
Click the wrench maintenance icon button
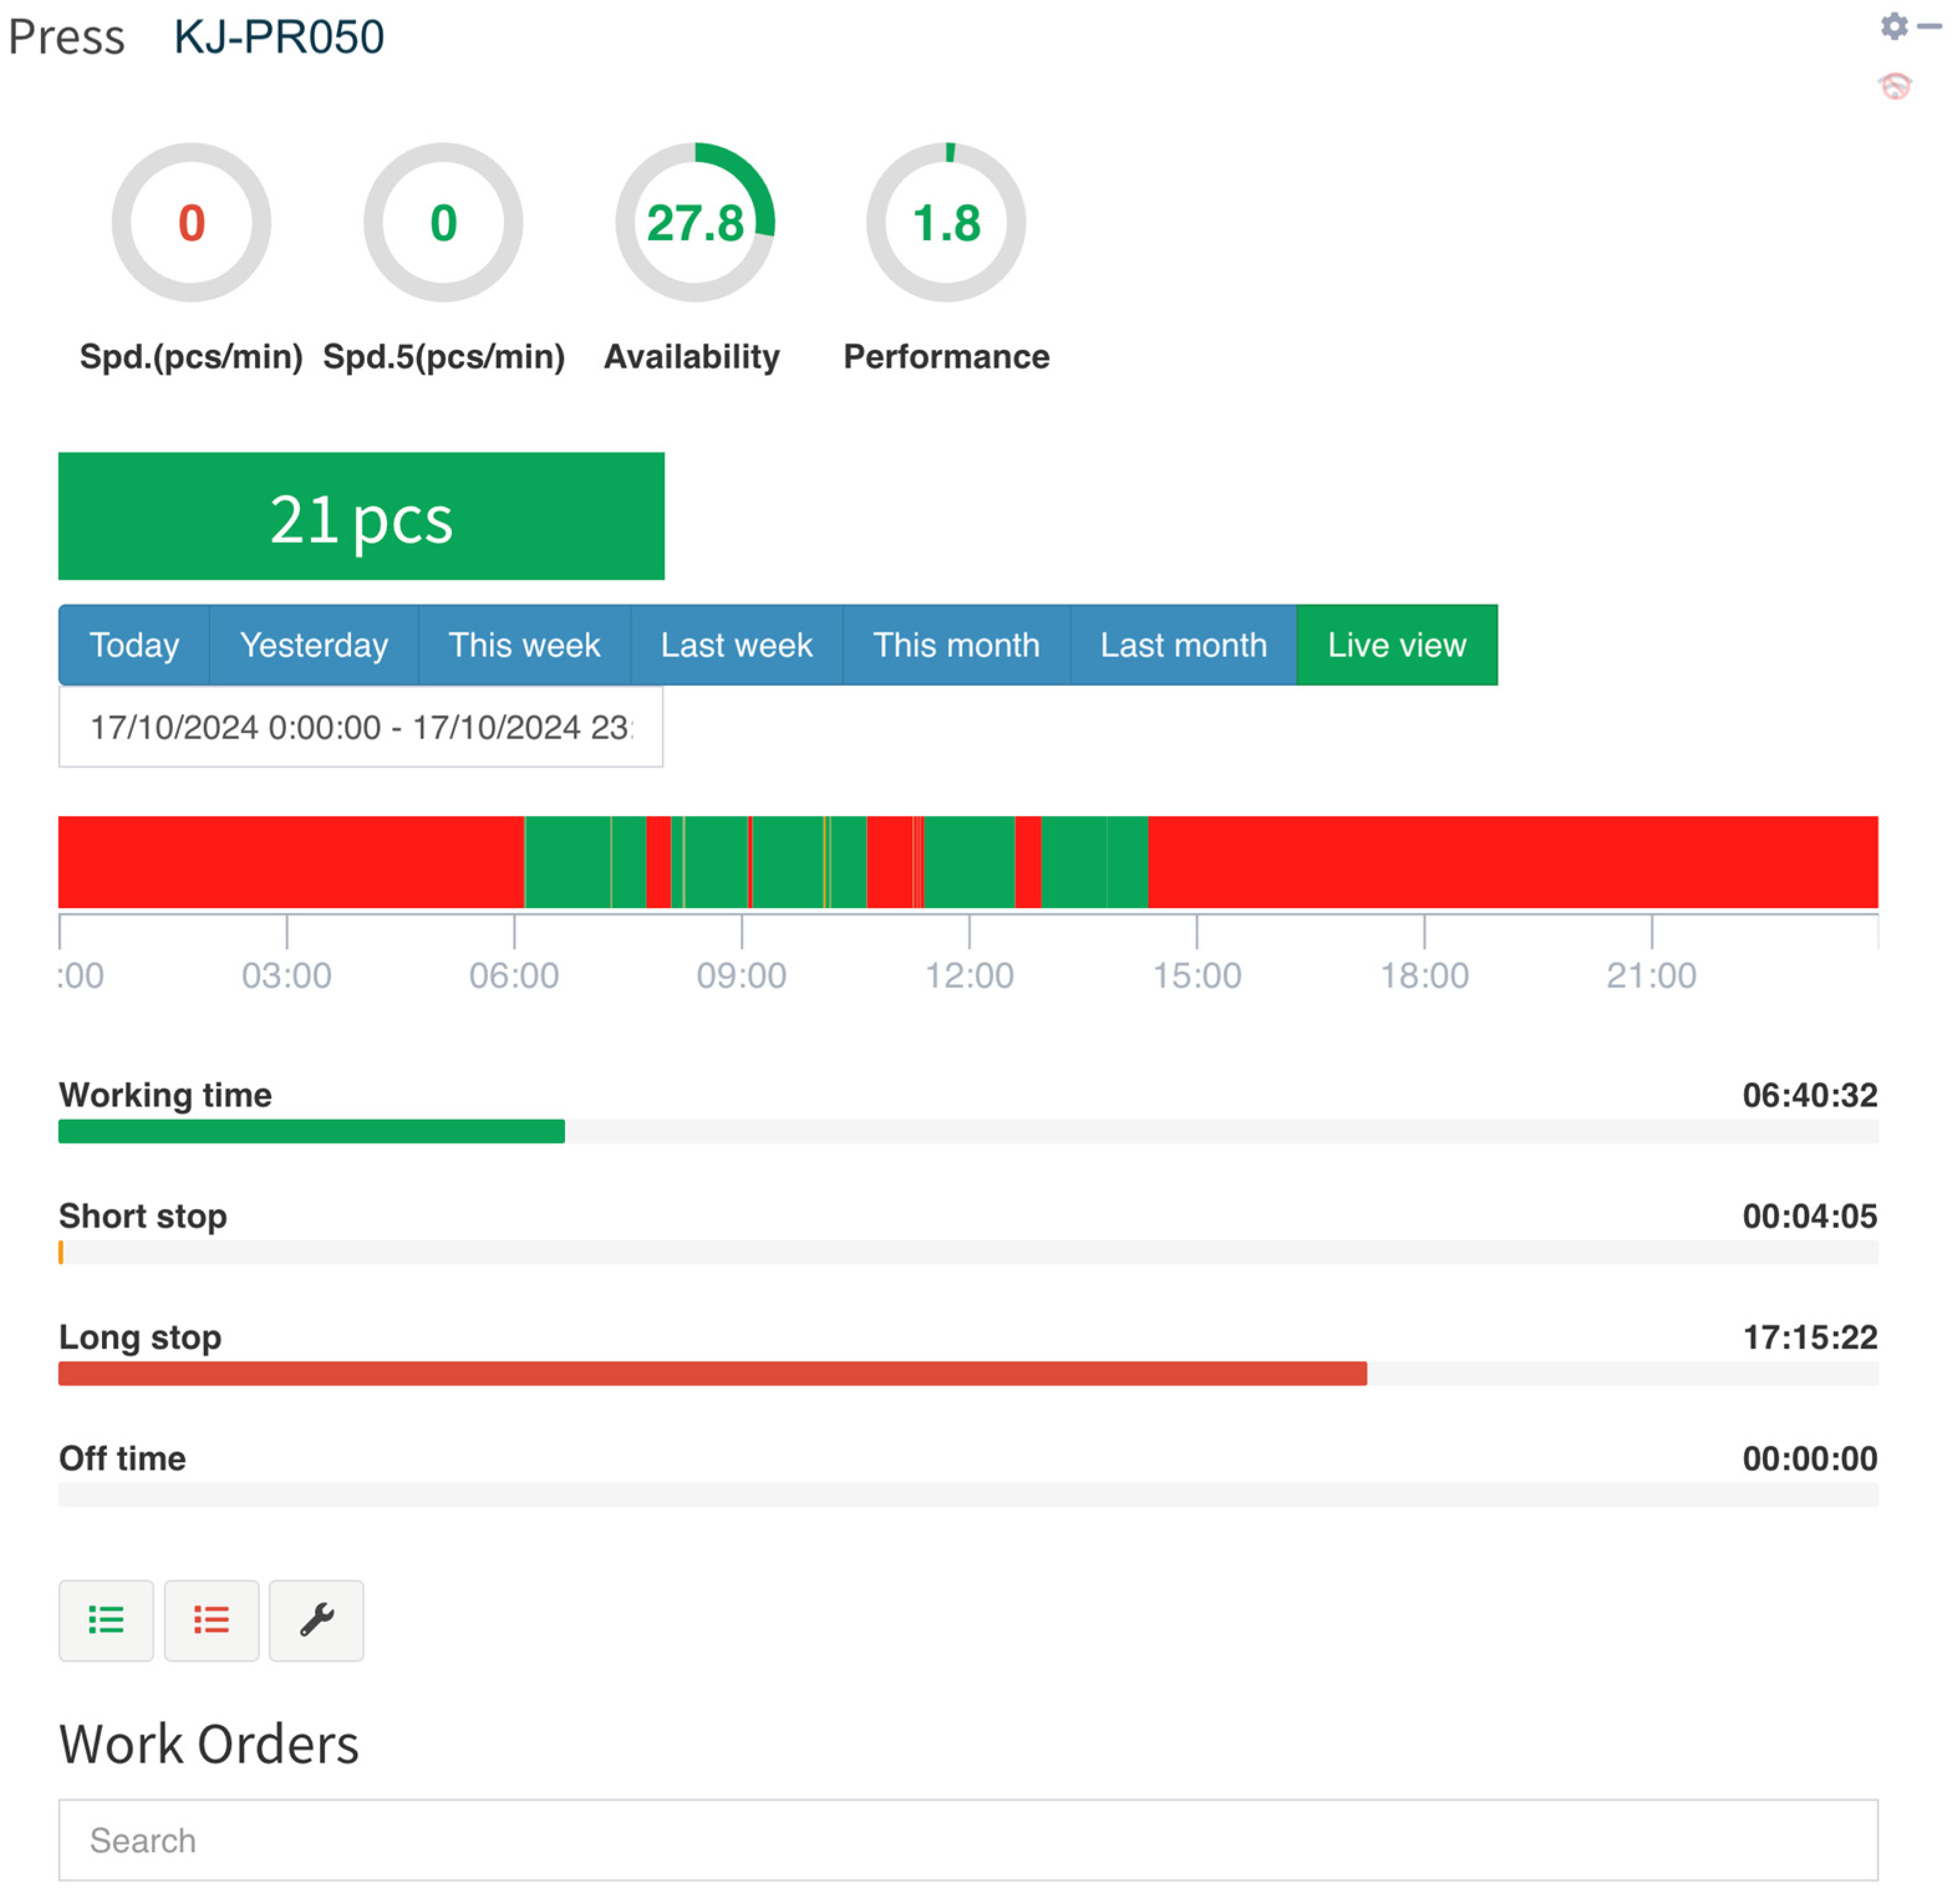point(316,1620)
